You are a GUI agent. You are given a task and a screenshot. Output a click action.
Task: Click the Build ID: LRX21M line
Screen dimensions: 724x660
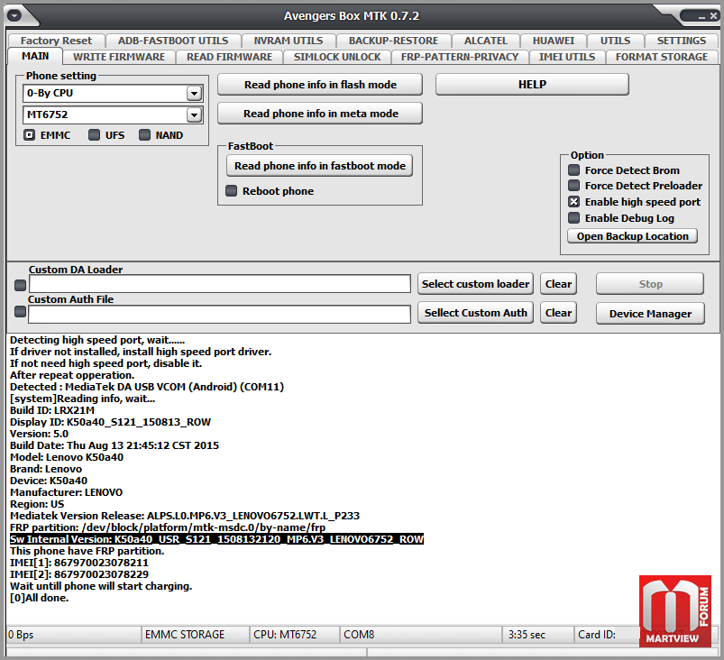point(52,410)
